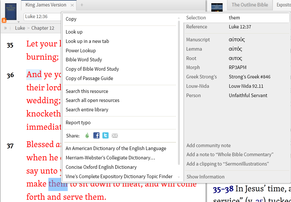The height and width of the screenshot is (202, 291).
Task: Share via Faithlife flame icon
Action: (x=87, y=136)
